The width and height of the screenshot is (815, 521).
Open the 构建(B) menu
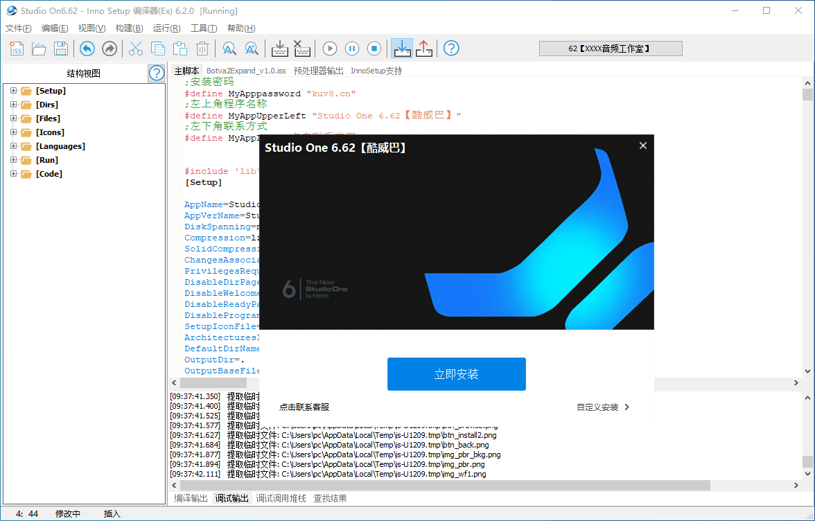(129, 28)
